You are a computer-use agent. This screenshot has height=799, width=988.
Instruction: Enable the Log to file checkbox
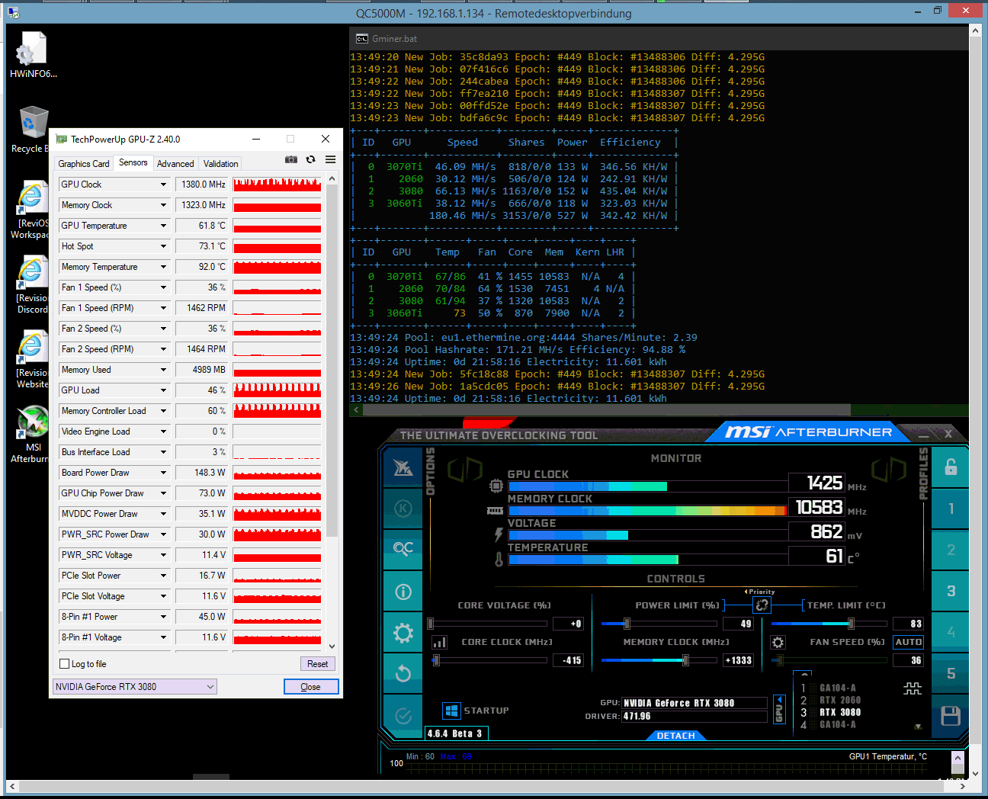click(x=65, y=664)
